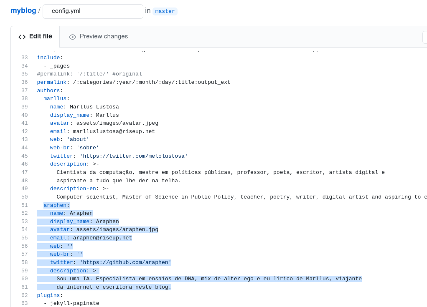This screenshot has height=307, width=427.
Task: Click the commented #permalink original line
Action: (89, 74)
